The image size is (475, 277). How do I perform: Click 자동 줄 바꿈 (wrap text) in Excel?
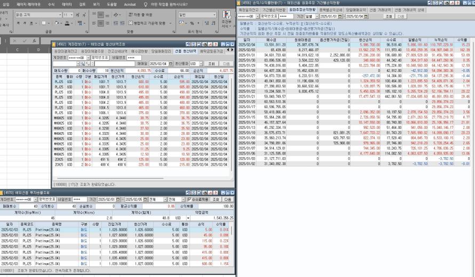click(x=140, y=14)
